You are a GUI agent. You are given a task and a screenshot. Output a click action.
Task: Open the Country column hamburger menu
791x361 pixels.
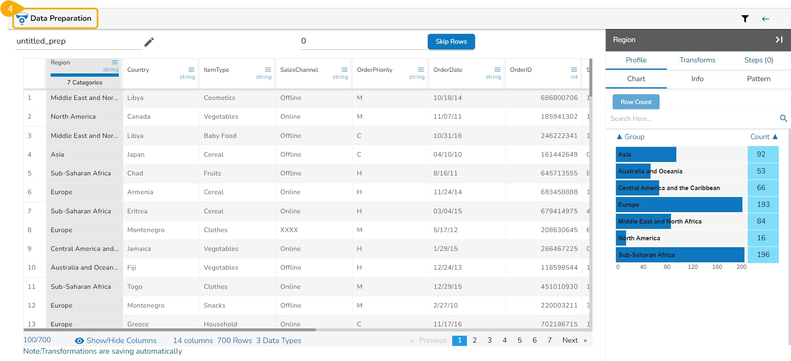[x=191, y=70]
